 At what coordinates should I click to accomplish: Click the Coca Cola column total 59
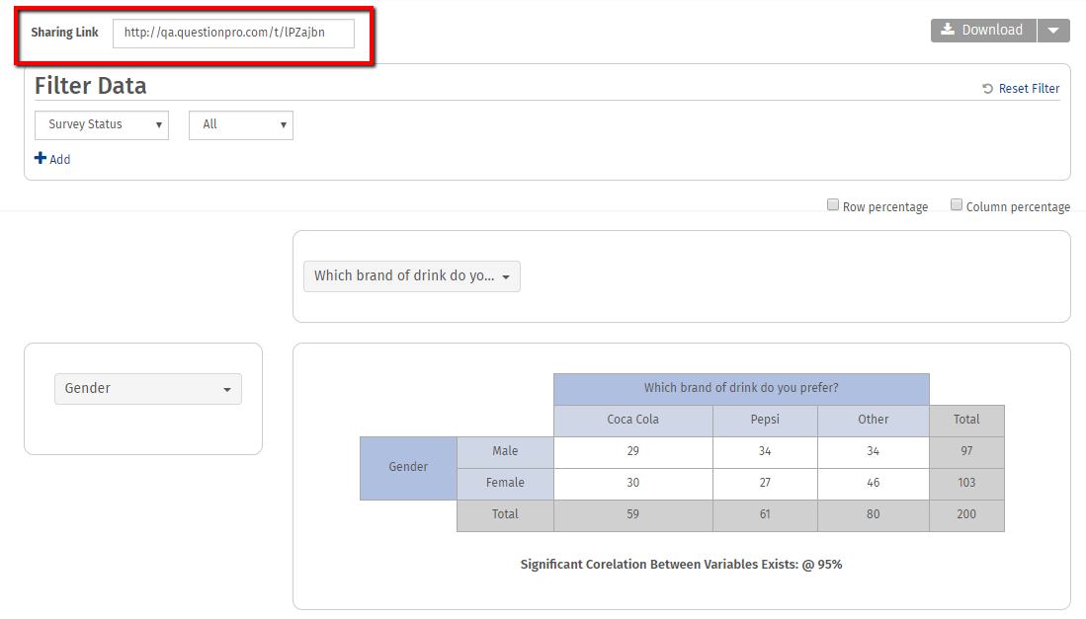[633, 515]
